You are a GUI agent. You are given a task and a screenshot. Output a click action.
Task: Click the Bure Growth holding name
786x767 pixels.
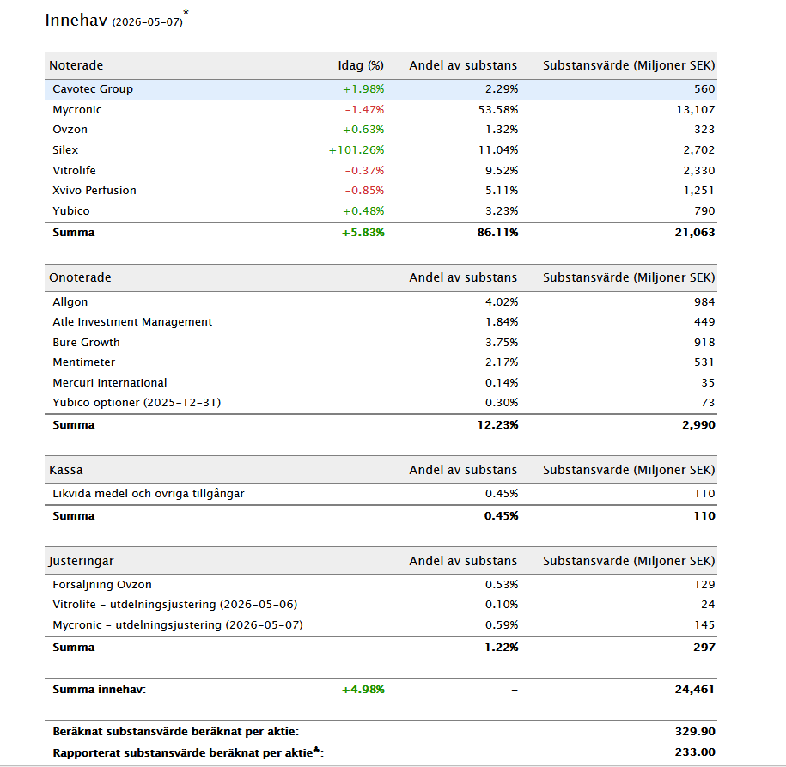86,343
